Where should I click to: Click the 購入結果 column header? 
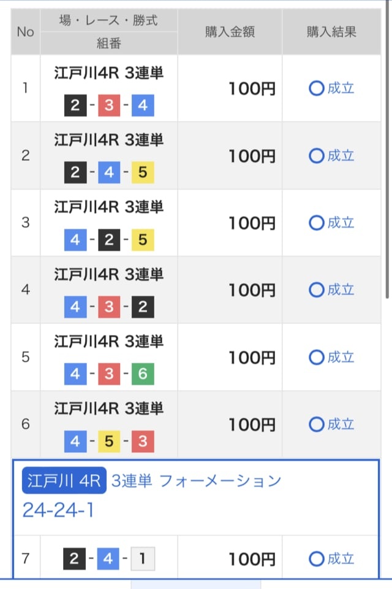click(331, 32)
